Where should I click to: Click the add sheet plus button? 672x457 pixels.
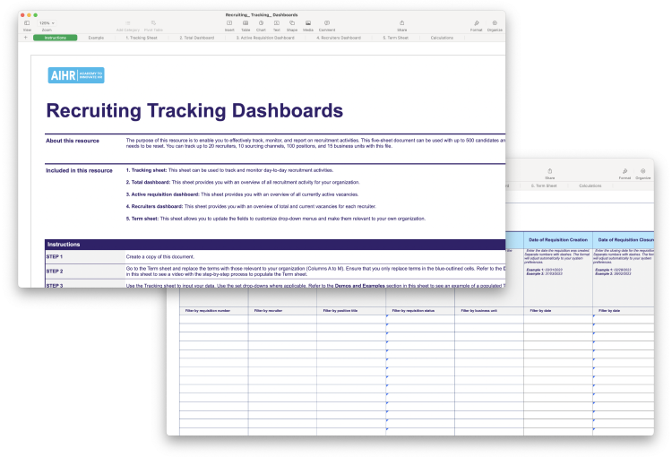[25, 38]
